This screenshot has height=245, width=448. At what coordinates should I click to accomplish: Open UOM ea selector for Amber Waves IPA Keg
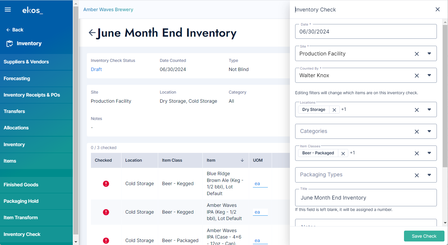tap(260, 212)
